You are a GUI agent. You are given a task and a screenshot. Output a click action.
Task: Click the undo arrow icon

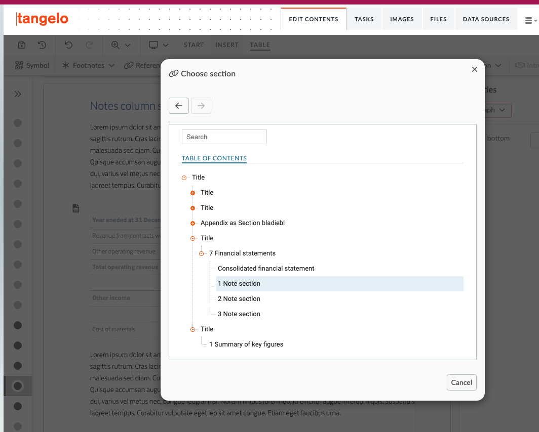pos(69,45)
